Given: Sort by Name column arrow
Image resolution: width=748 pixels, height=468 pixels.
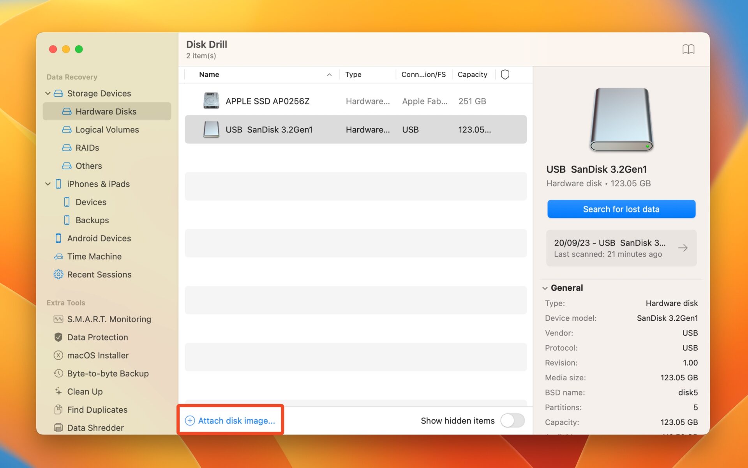Looking at the screenshot, I should point(329,74).
